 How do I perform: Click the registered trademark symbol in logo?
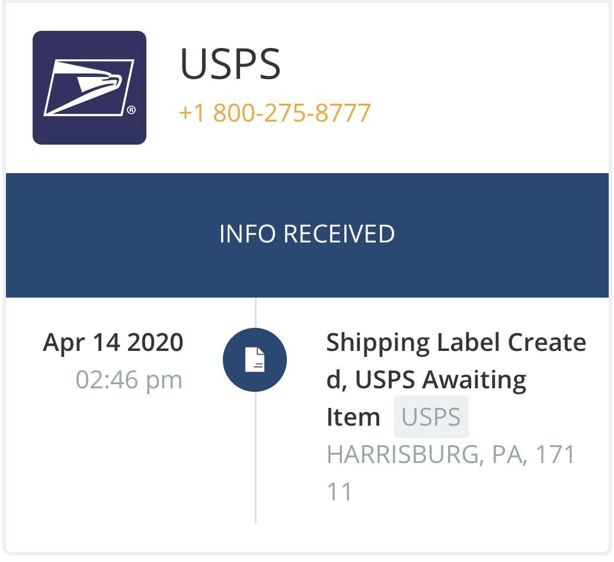(x=131, y=110)
